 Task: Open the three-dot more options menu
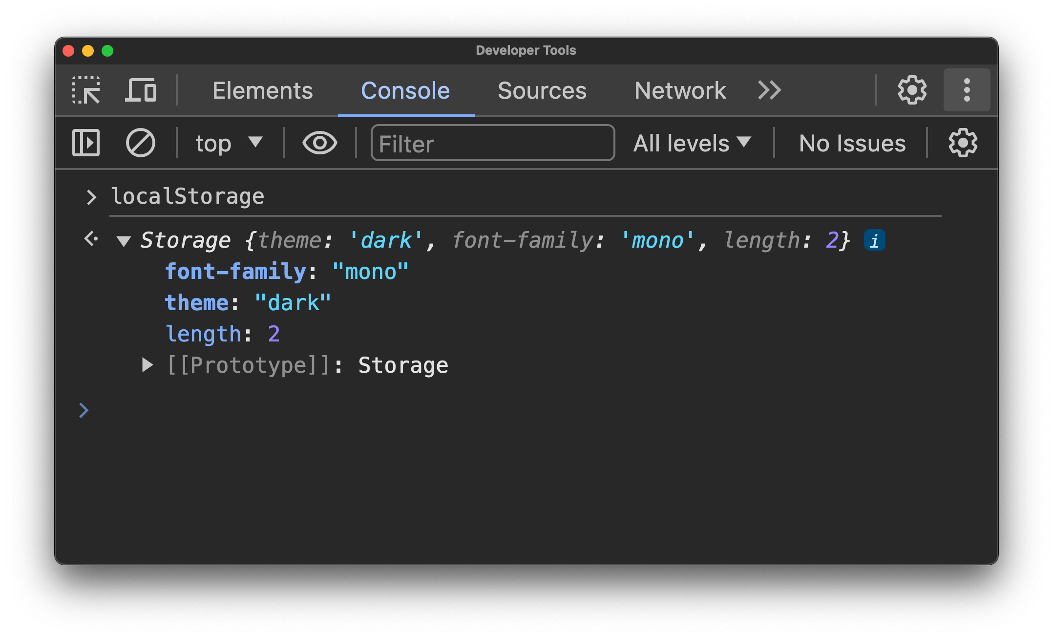tap(969, 89)
